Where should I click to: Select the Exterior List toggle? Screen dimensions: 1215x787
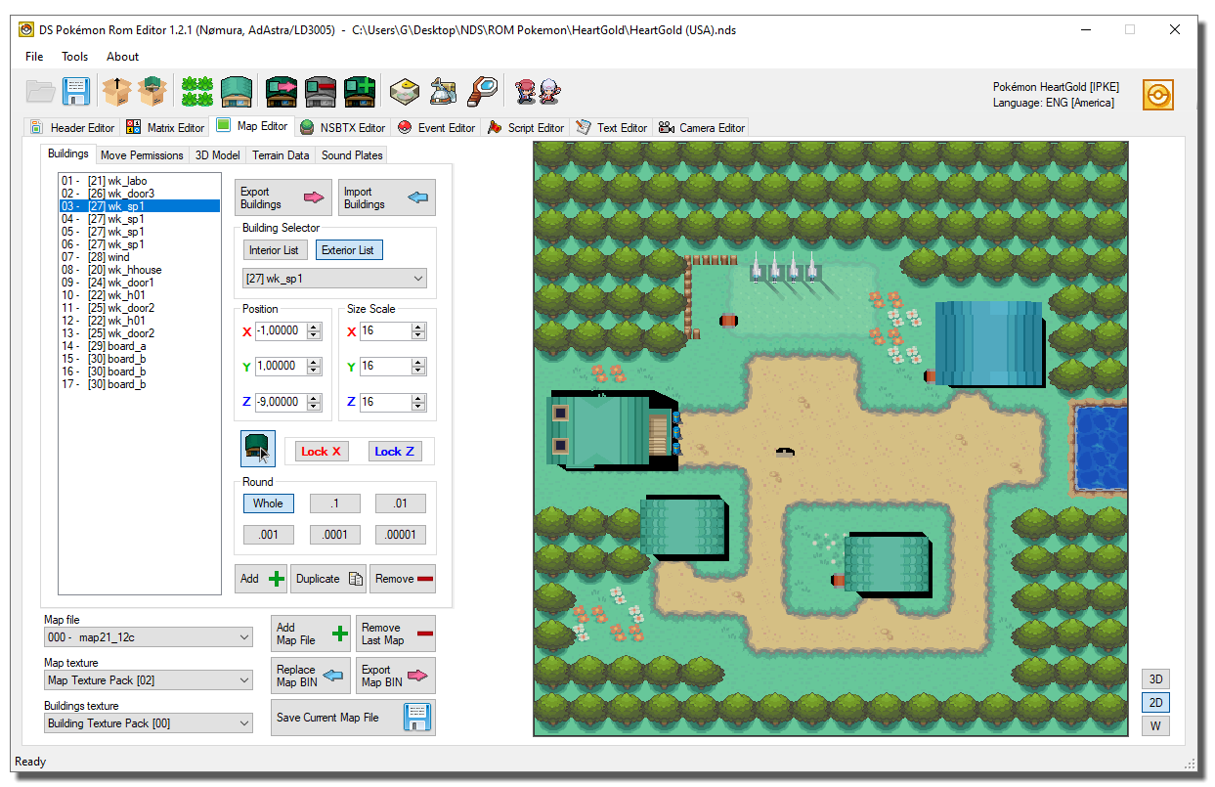(349, 250)
